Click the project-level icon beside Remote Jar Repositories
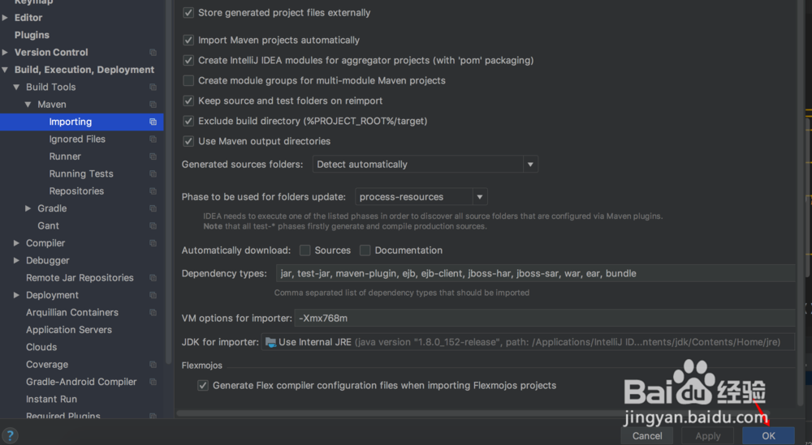Viewport: 812px width, 445px height. (x=153, y=278)
